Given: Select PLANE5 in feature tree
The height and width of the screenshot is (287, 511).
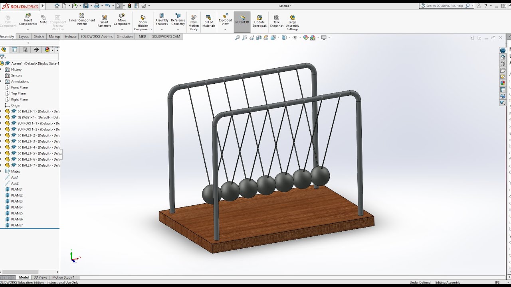Looking at the screenshot, I should 17,213.
